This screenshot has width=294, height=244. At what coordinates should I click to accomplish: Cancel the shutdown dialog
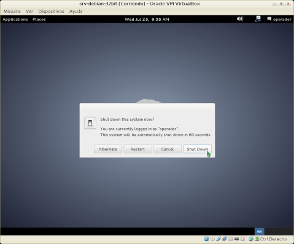pos(168,149)
